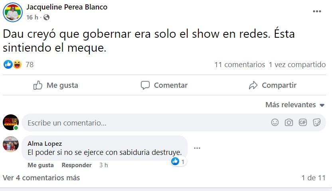Open the 11 comentarios link
The width and height of the screenshot is (332, 191).
[239, 64]
